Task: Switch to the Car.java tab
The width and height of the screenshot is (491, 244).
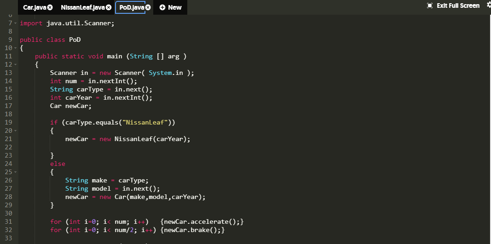Action: coord(35,7)
